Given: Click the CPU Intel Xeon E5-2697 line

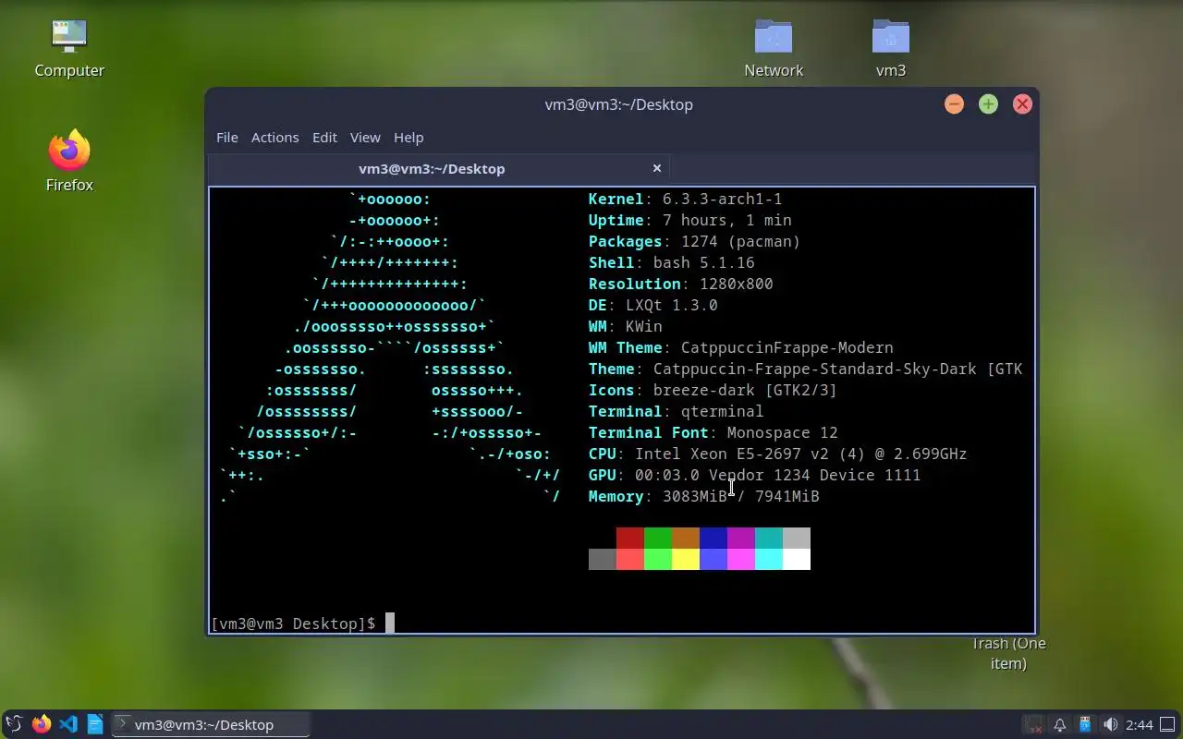Looking at the screenshot, I should (777, 454).
